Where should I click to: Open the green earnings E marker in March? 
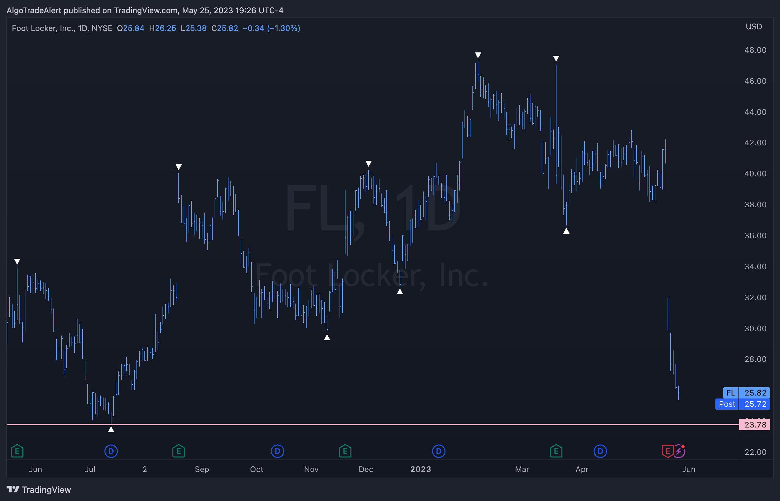point(556,451)
